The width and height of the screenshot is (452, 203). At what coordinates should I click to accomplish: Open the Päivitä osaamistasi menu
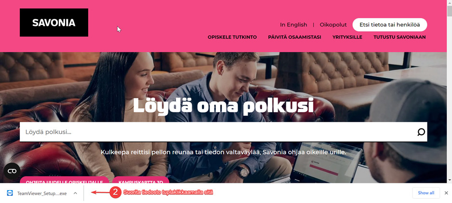[294, 37]
